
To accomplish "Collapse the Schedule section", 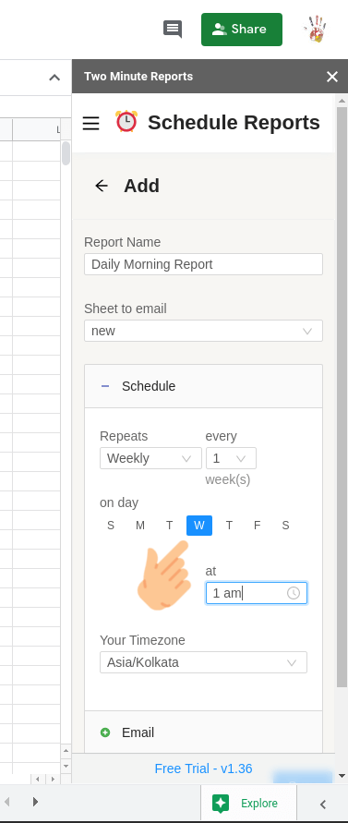I will click(x=203, y=386).
